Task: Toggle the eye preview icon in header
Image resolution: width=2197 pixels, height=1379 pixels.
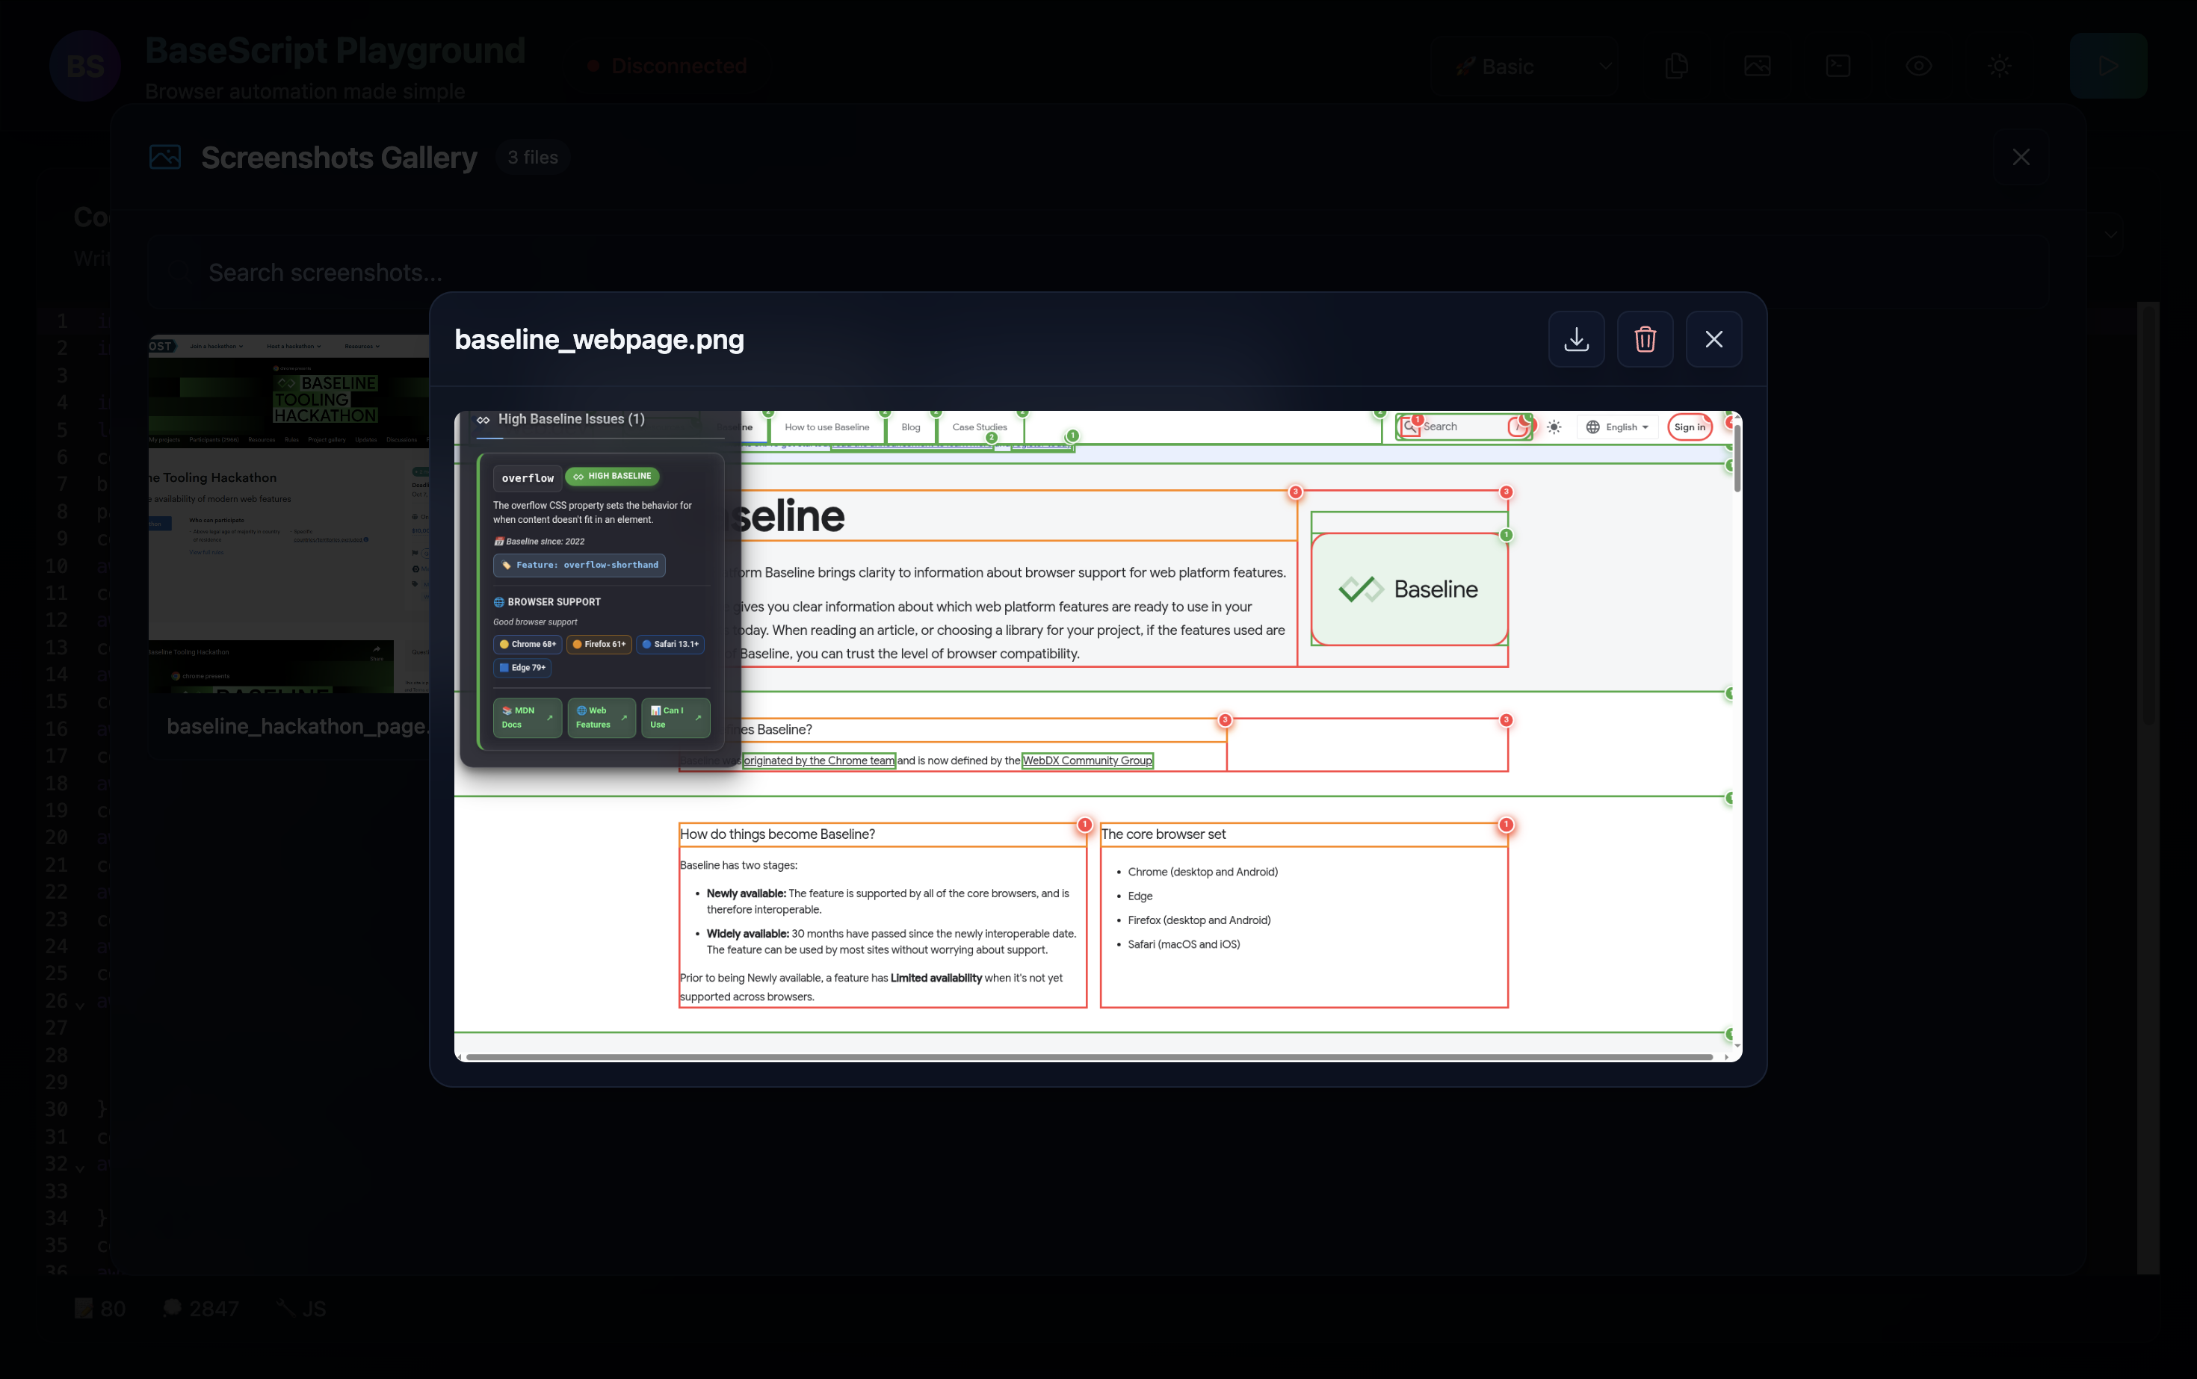Action: 1919,66
